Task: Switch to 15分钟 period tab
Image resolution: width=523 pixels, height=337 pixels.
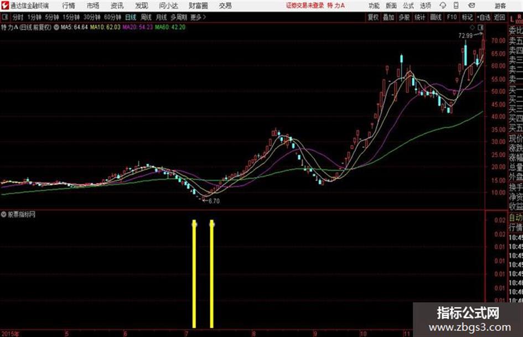Action: (x=71, y=17)
